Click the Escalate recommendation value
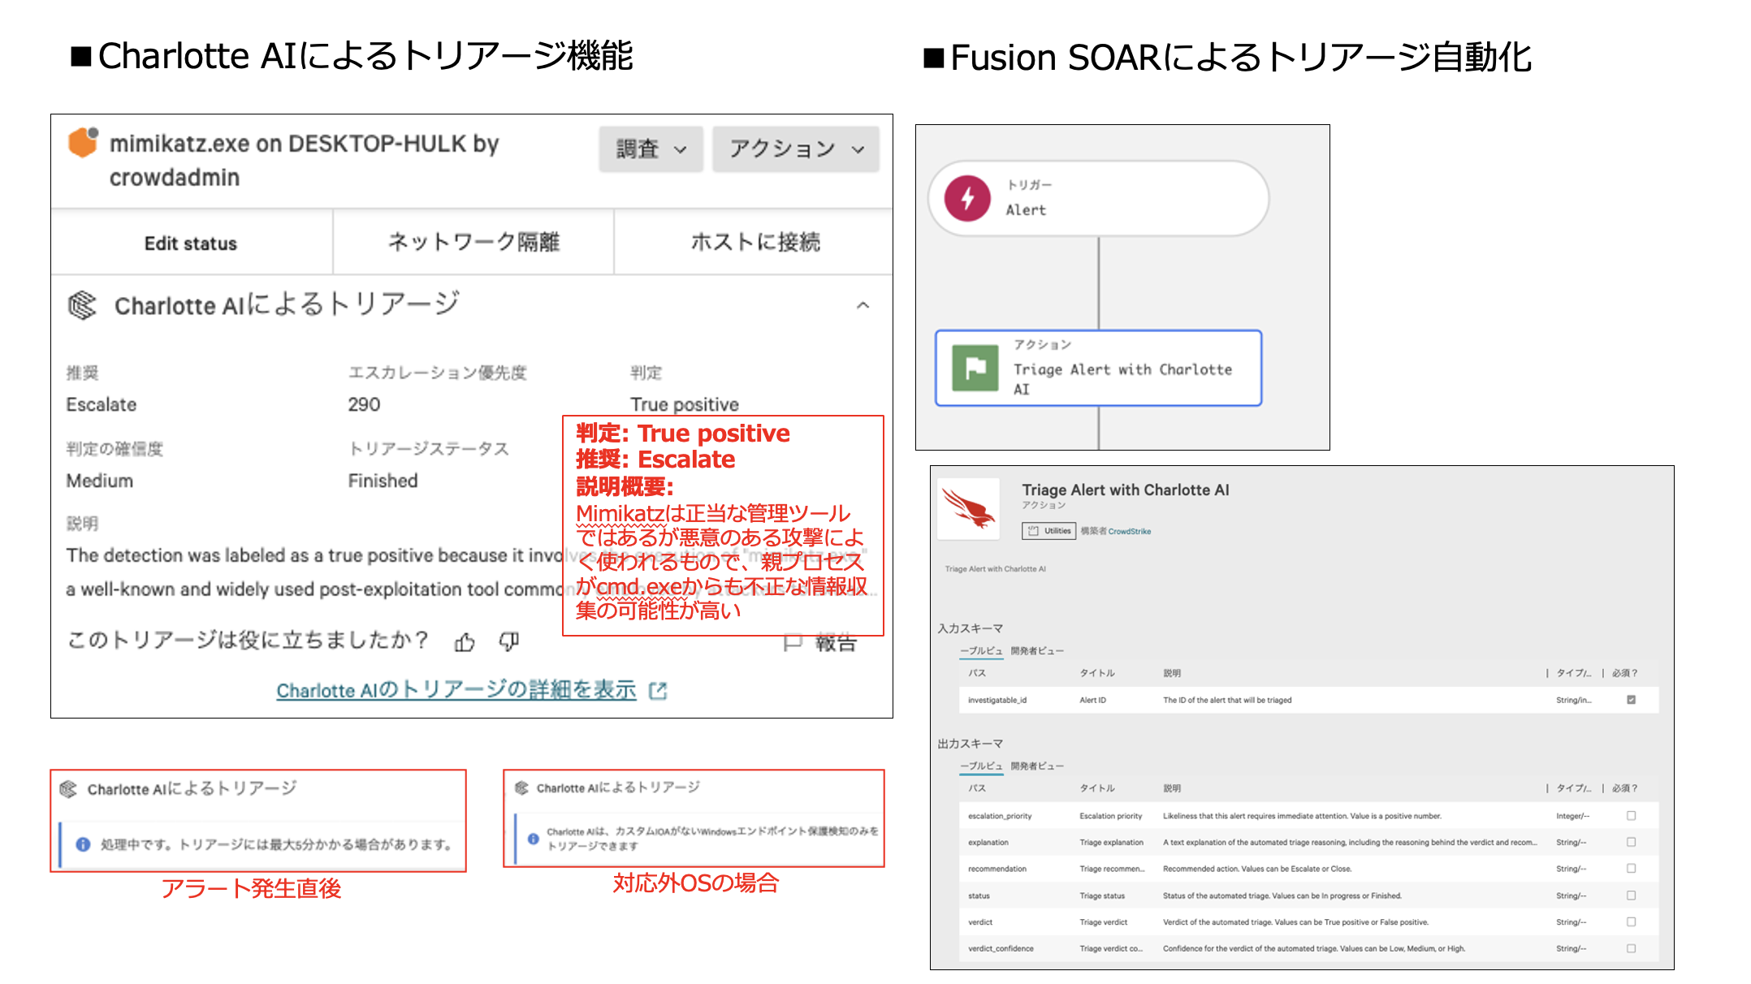1751x984 pixels. point(102,404)
